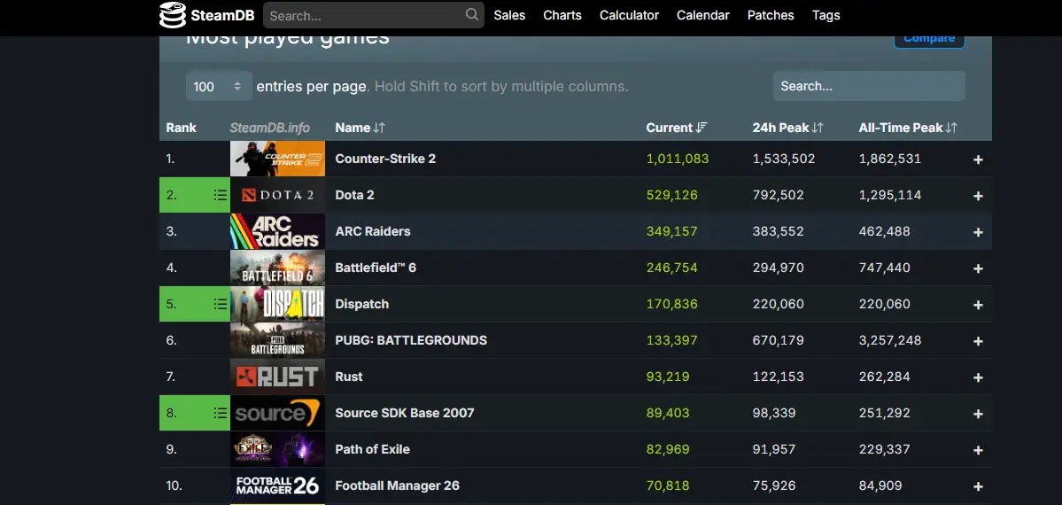The height and width of the screenshot is (505, 1062).
Task: Open the Dispatch thumbnail
Action: tap(278, 304)
